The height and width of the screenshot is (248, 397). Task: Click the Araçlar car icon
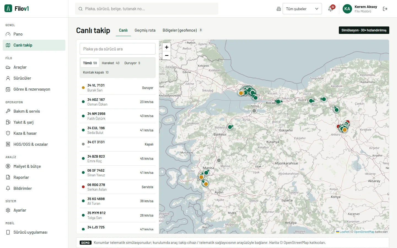[x=8, y=67]
